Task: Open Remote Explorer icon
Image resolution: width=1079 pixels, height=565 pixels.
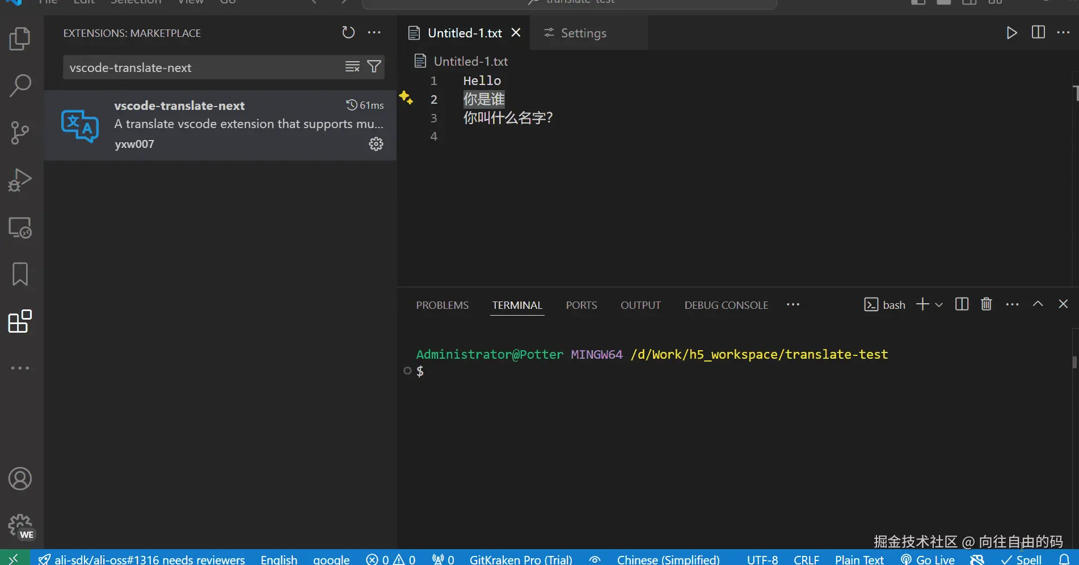Action: click(x=20, y=227)
